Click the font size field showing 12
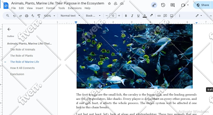213x115 pixels. pos(113,16)
